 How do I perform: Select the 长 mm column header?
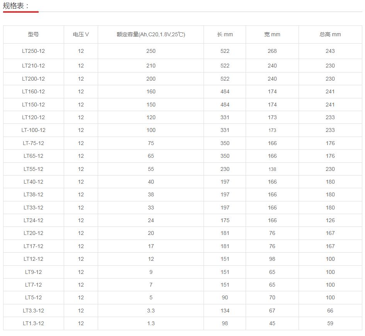225,34
